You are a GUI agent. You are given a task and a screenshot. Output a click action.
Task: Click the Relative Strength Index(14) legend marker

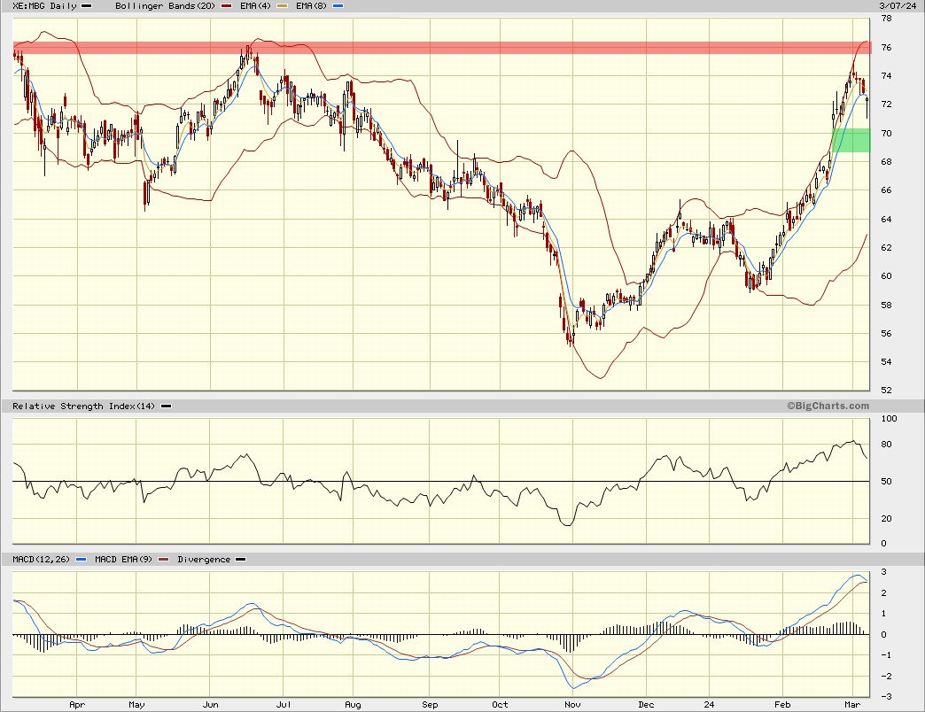[166, 406]
